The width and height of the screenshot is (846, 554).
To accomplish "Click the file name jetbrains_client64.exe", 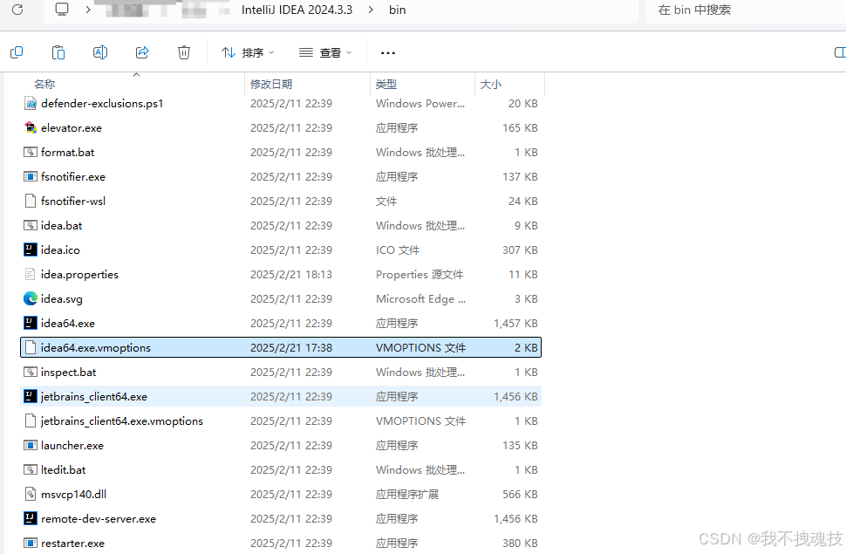I will [94, 397].
